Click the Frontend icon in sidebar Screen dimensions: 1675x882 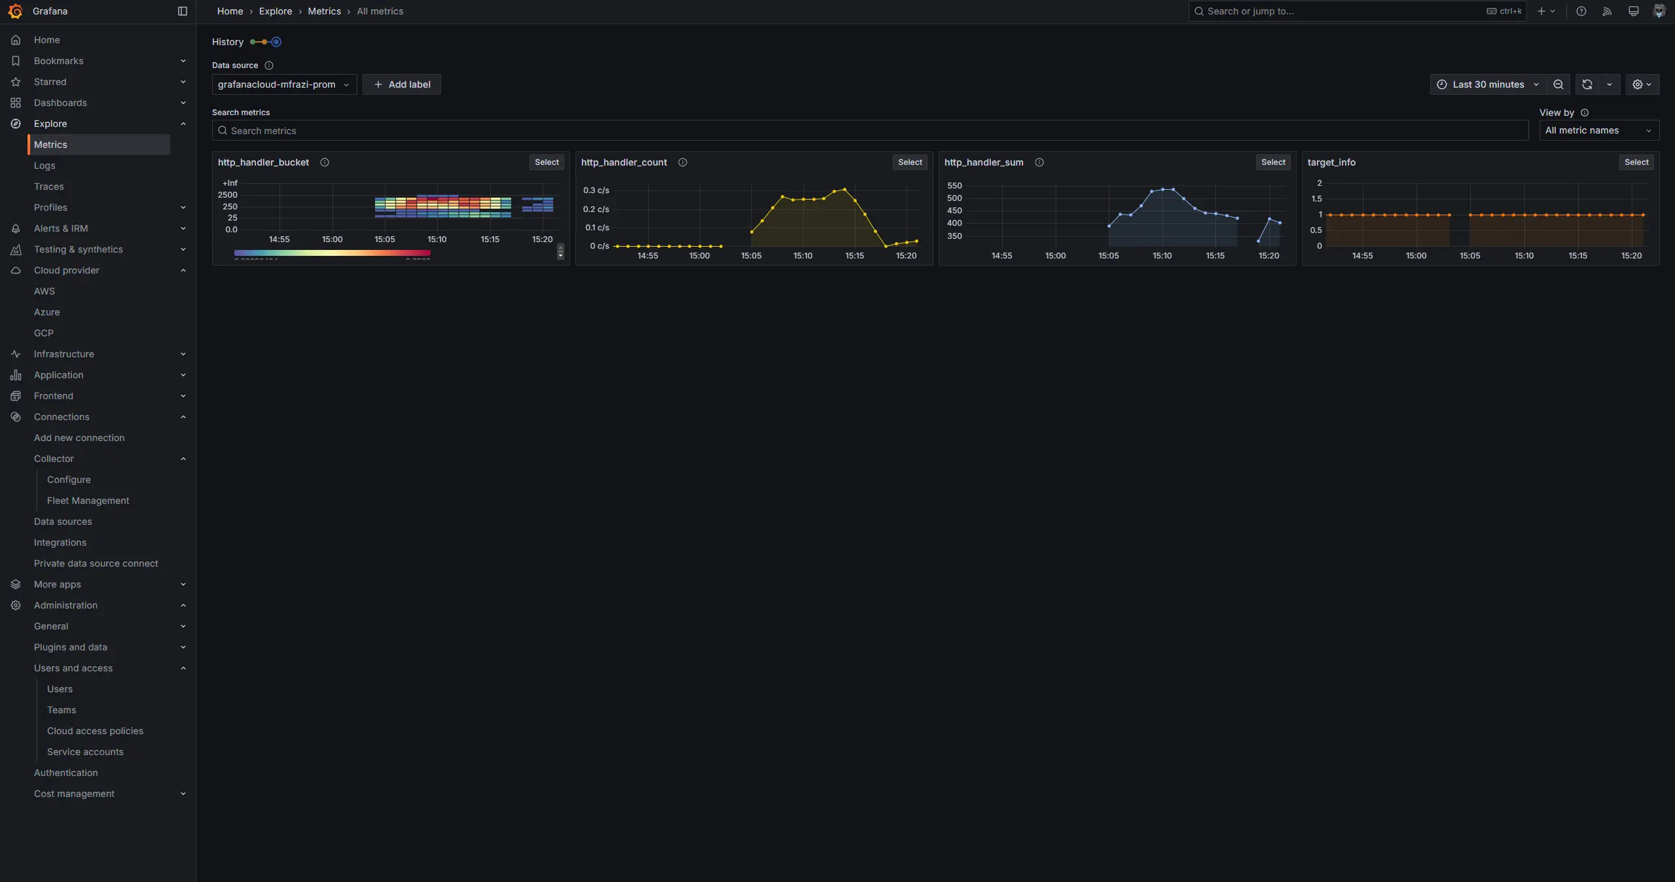click(x=16, y=396)
